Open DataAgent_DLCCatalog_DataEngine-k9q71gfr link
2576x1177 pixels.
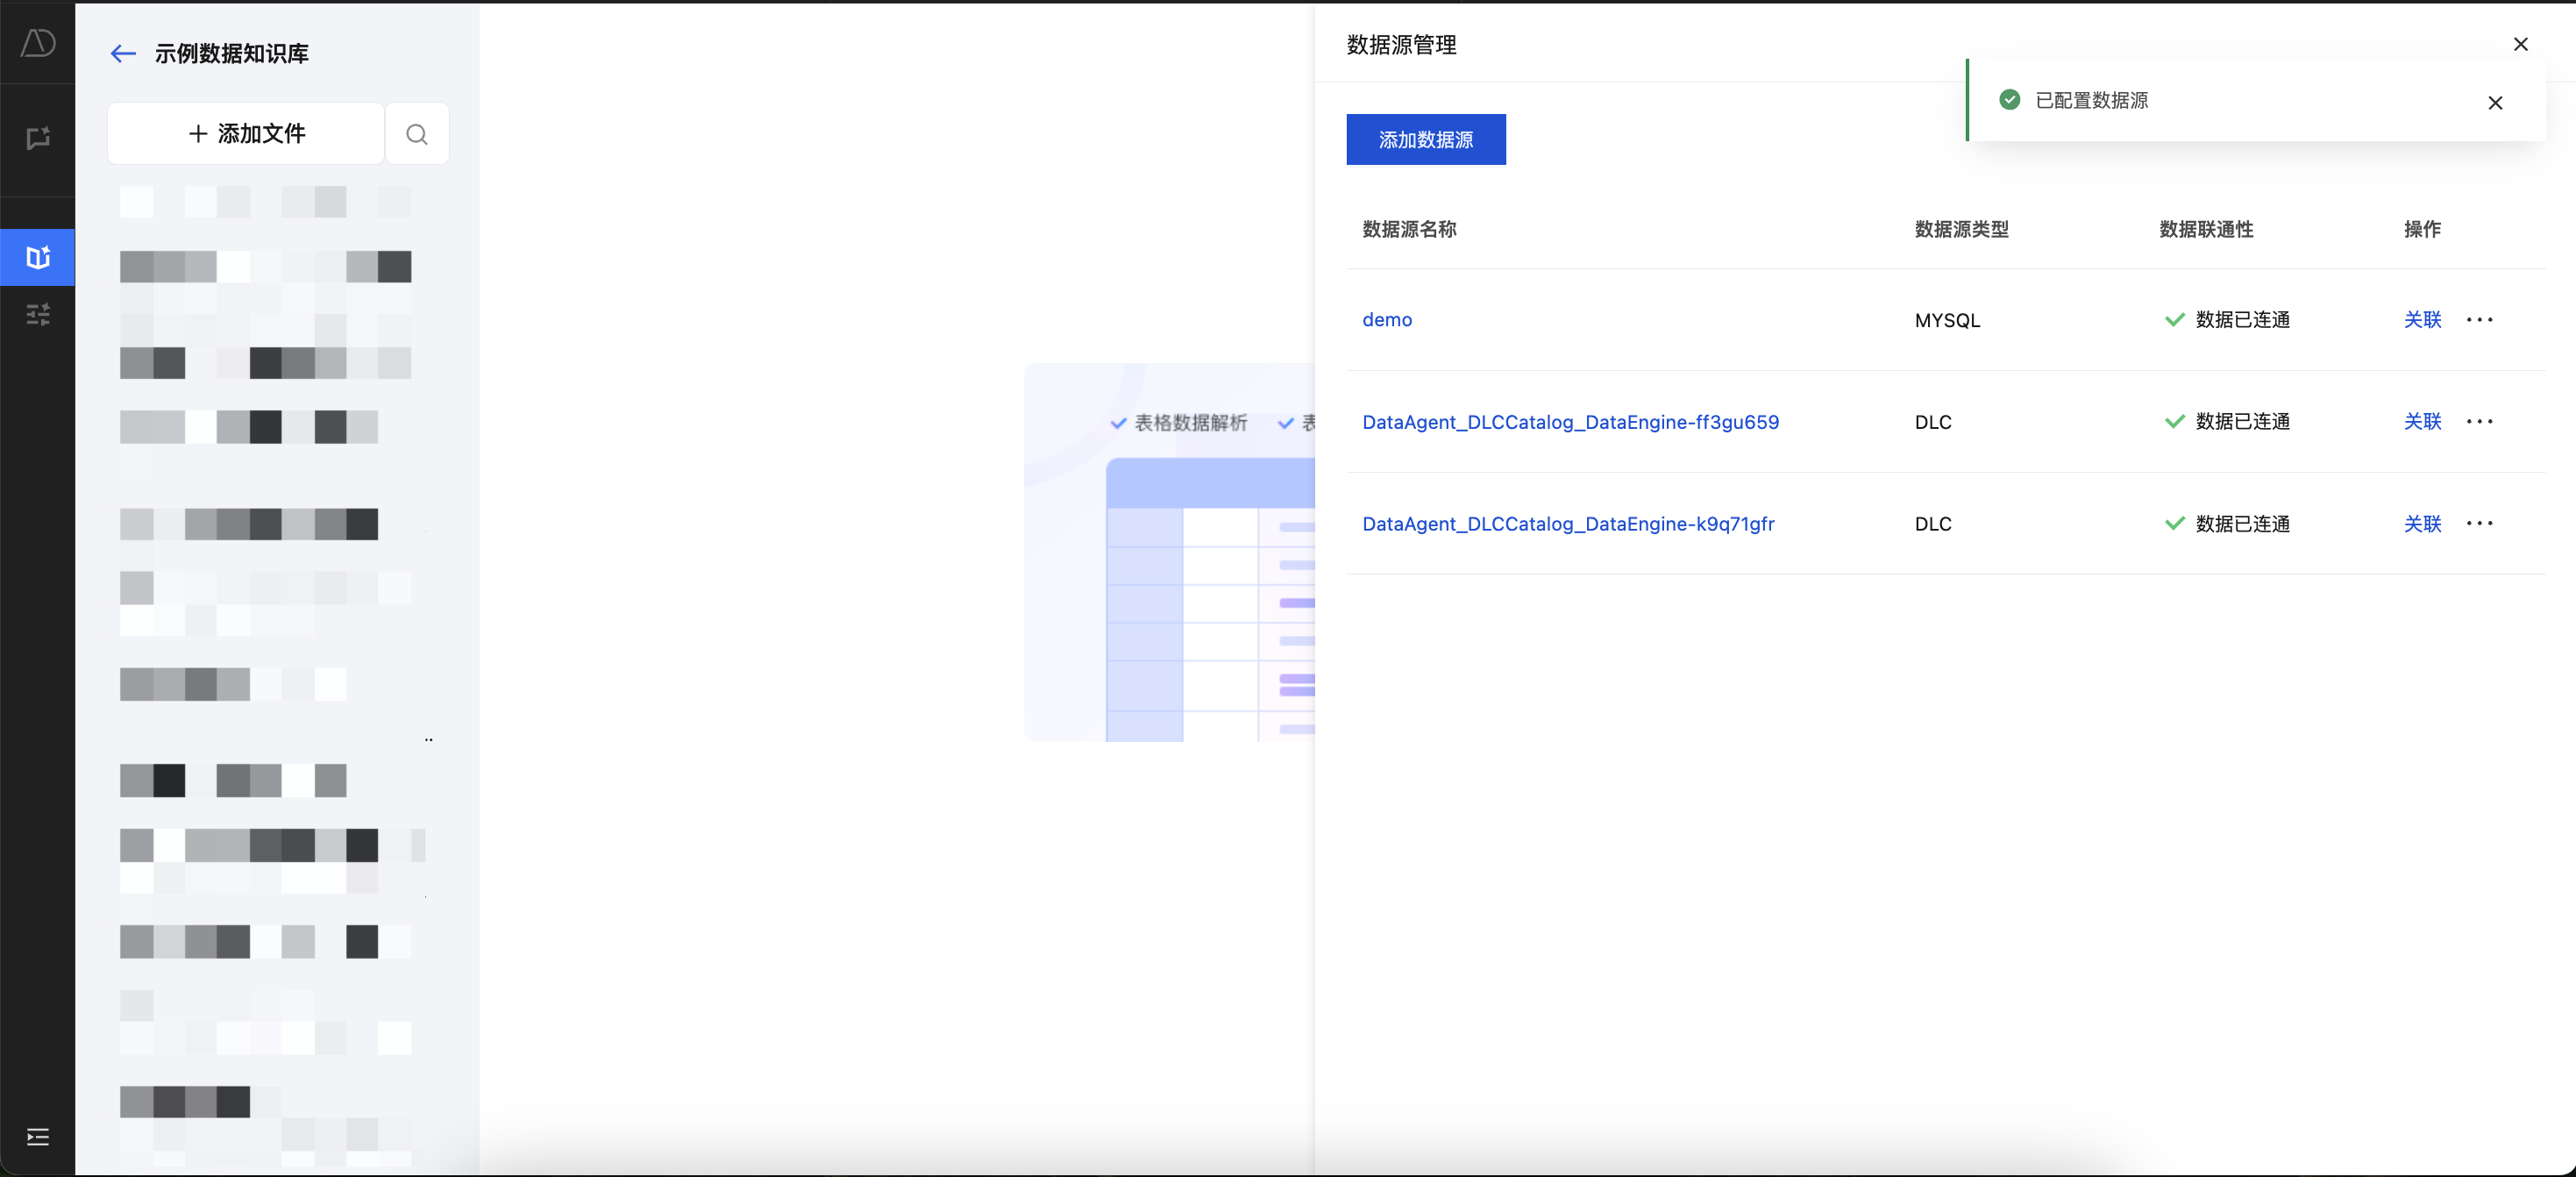point(1567,524)
